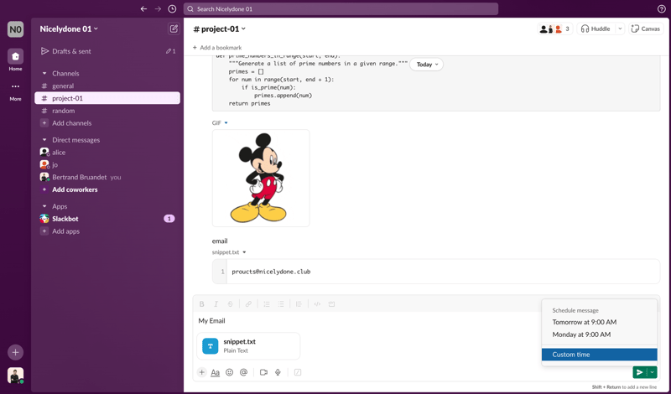Record an audio clip with microphone
The width and height of the screenshot is (671, 394).
[278, 372]
